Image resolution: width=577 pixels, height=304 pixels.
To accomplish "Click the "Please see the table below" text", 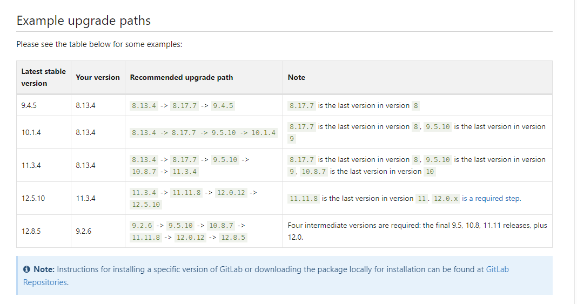I will coord(99,44).
